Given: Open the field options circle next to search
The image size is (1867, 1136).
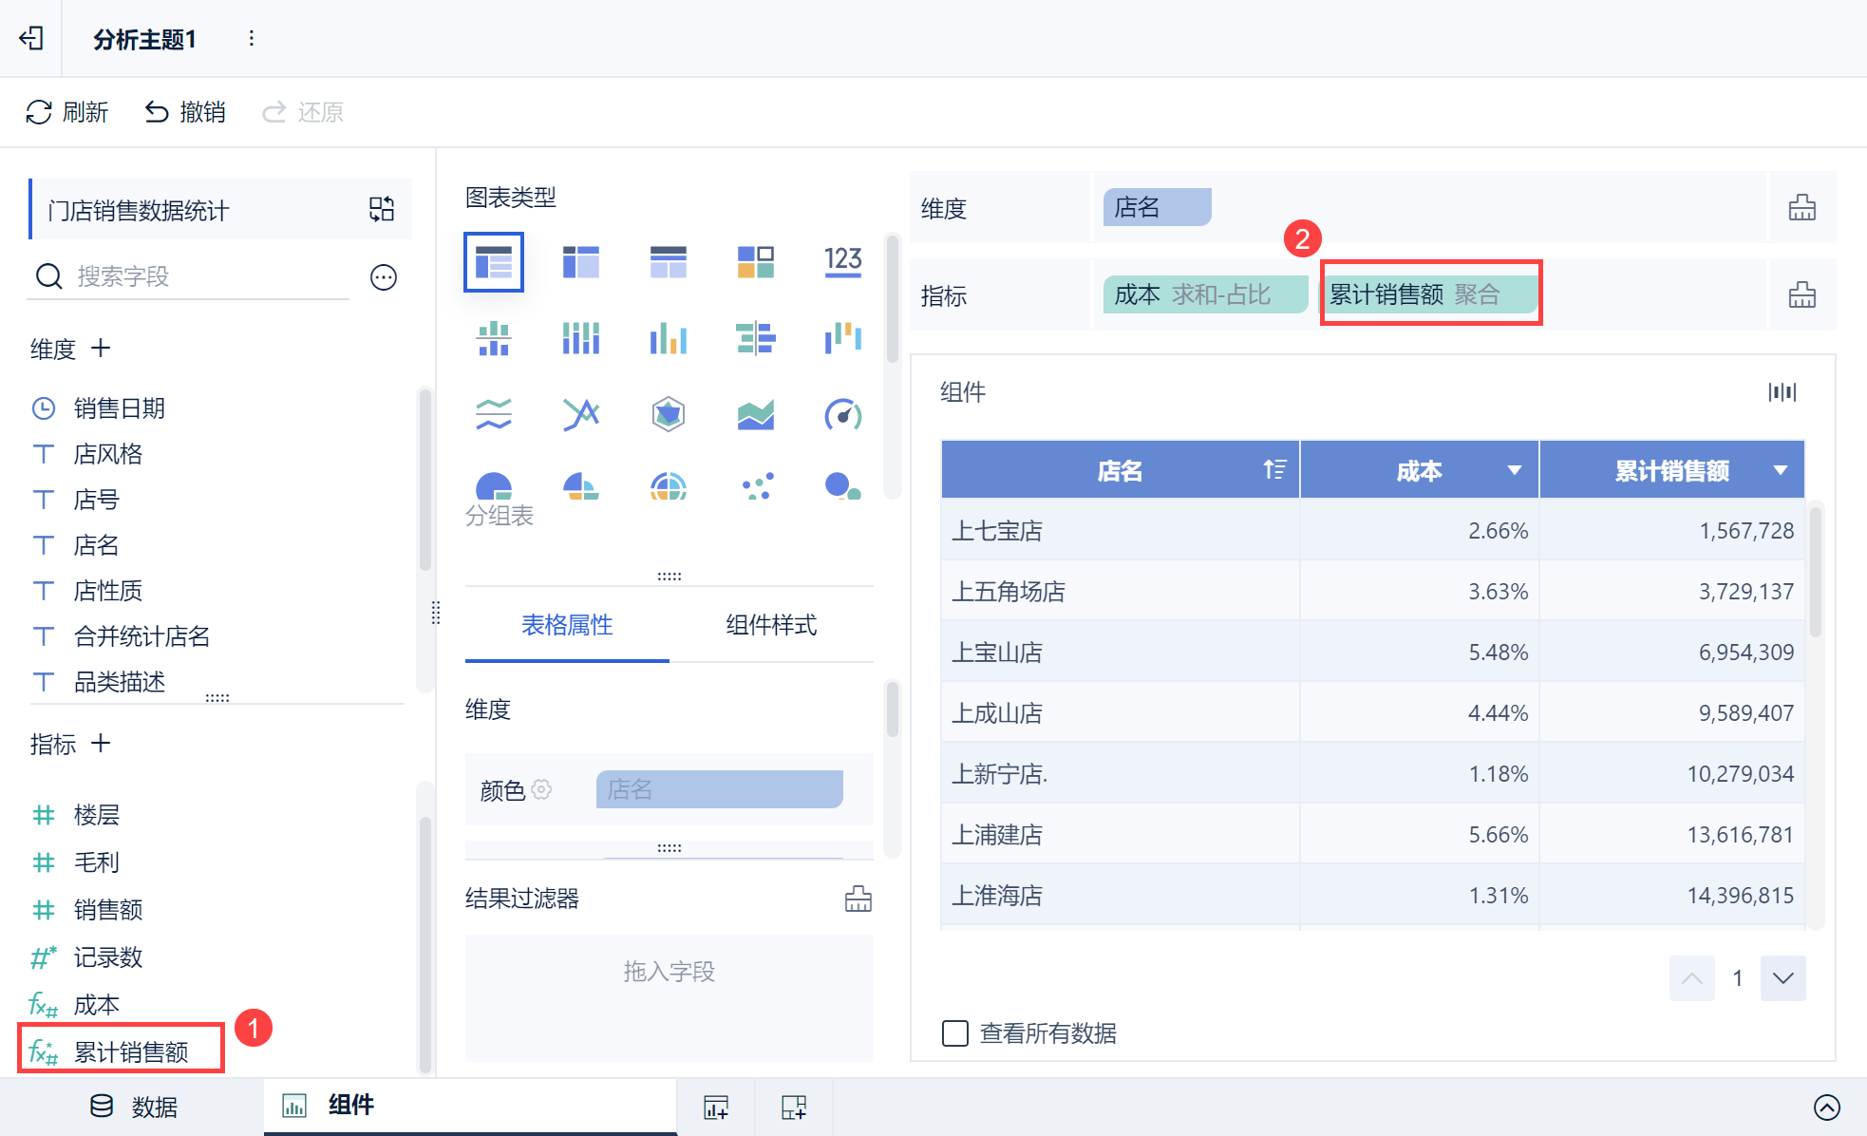Looking at the screenshot, I should pyautogui.click(x=384, y=277).
